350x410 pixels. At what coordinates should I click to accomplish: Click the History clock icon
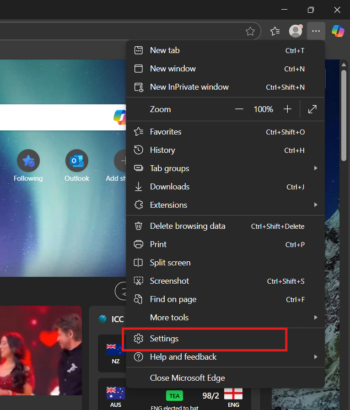click(138, 150)
